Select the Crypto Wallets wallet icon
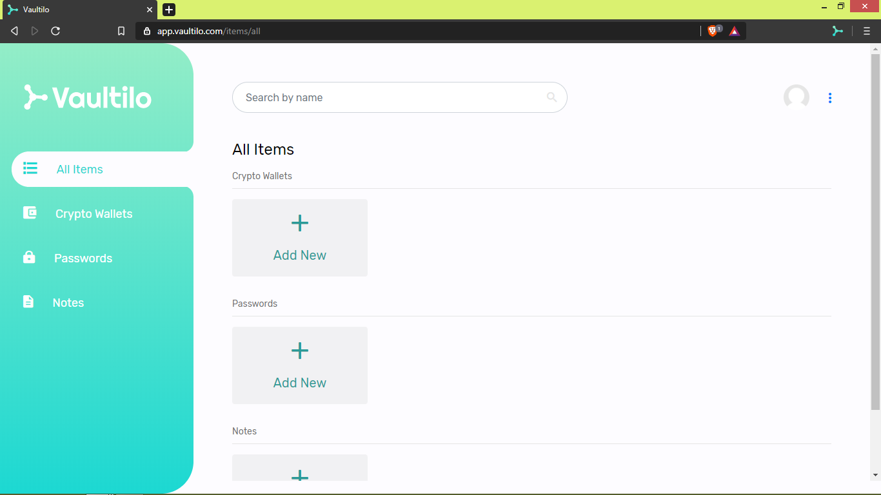Image resolution: width=881 pixels, height=495 pixels. pos(30,213)
